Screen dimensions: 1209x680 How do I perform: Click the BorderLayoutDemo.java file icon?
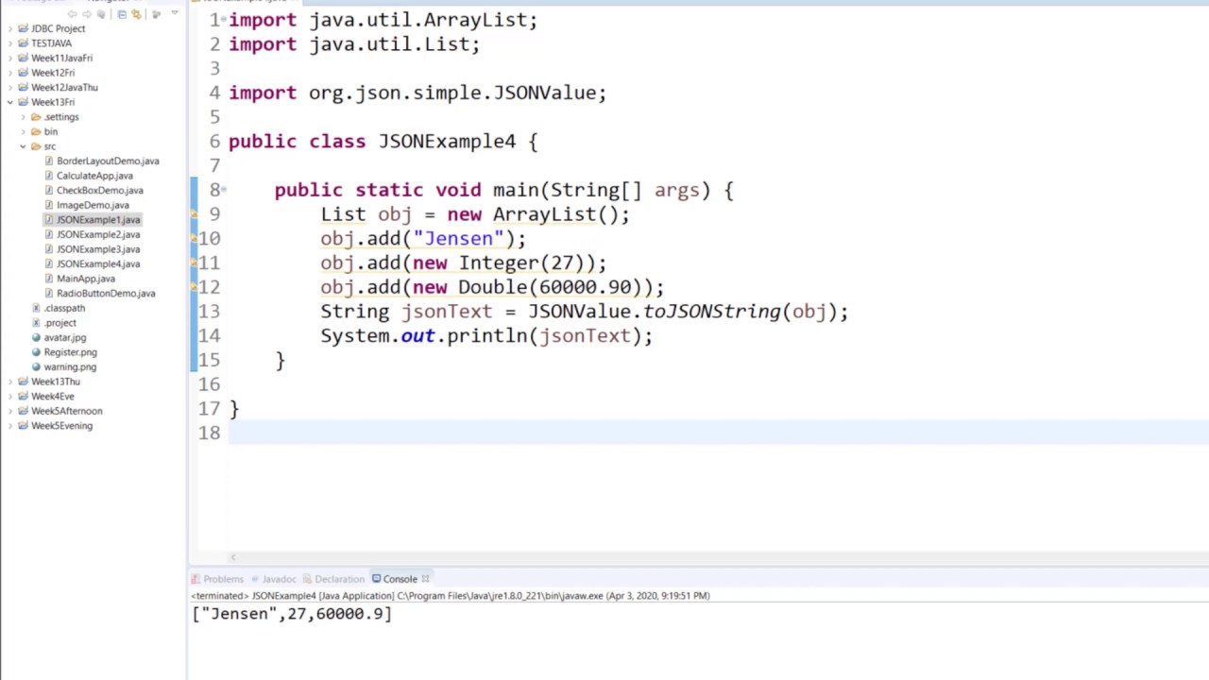[49, 161]
